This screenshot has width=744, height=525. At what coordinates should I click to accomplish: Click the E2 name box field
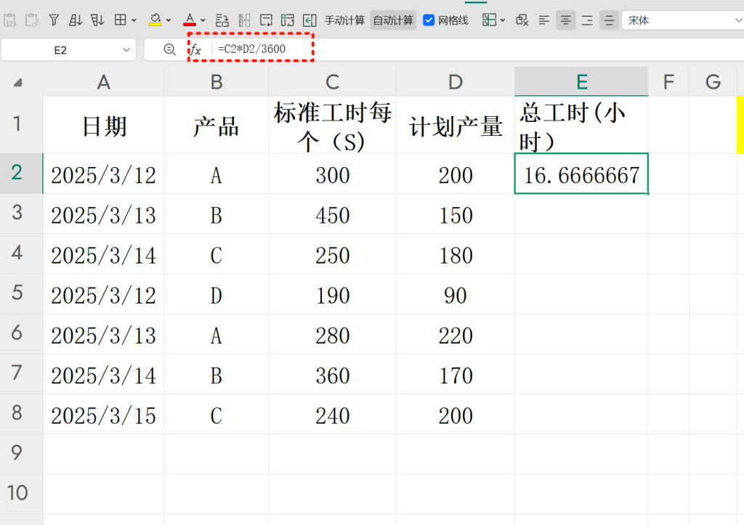coord(60,50)
